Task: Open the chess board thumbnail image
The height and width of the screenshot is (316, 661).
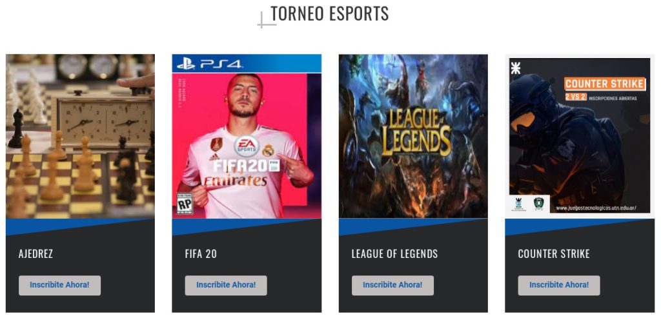Action: tap(80, 136)
